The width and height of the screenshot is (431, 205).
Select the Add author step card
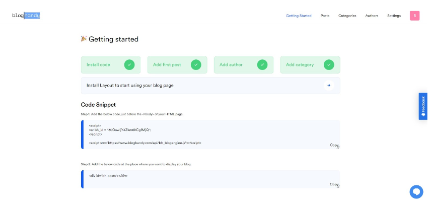pos(244,65)
